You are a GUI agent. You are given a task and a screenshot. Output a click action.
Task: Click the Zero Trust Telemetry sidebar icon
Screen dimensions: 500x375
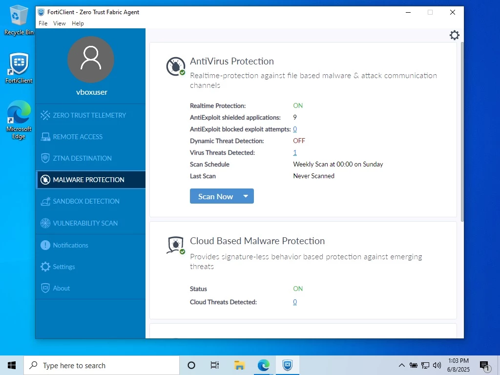45,115
